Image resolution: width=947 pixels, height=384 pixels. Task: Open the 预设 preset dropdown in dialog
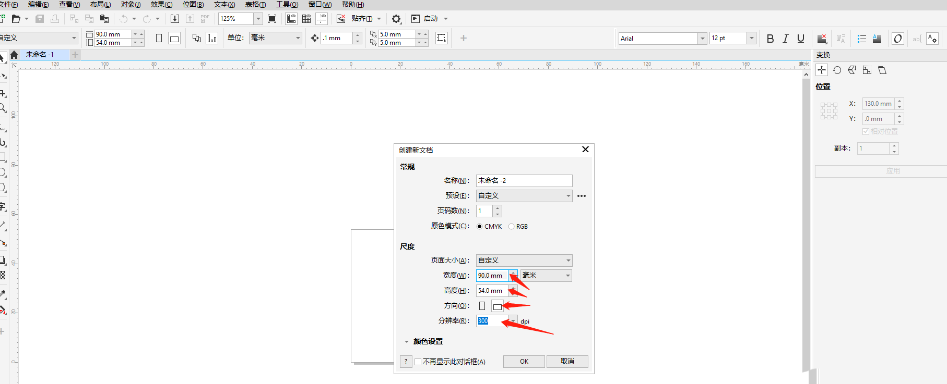(x=524, y=196)
